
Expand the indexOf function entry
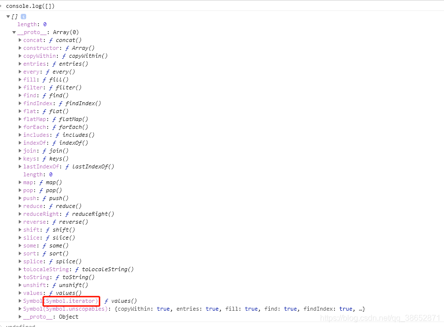[x=20, y=143]
